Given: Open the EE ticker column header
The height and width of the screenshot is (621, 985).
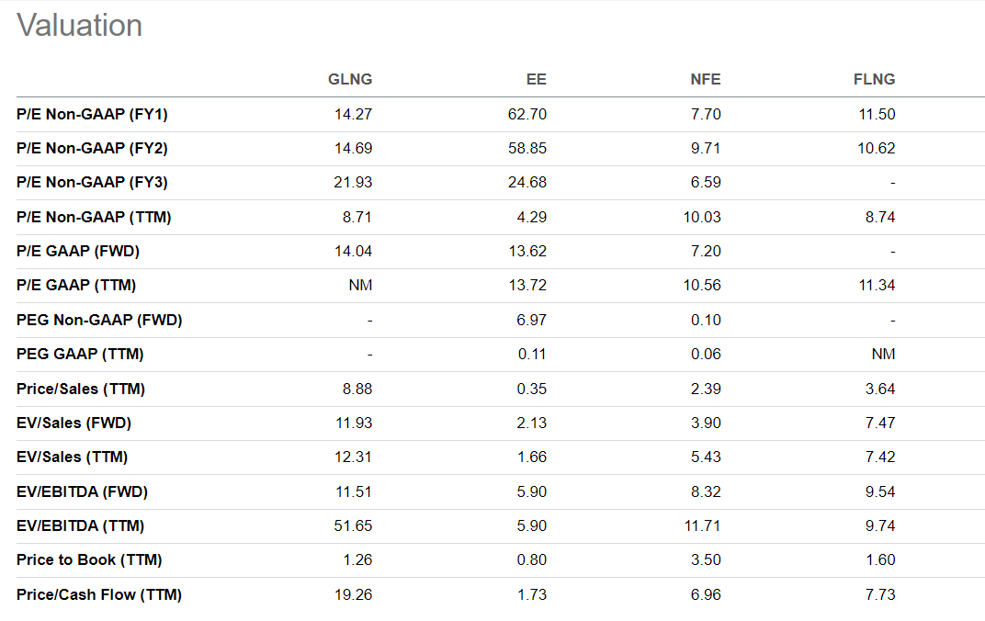Looking at the screenshot, I should (x=537, y=79).
